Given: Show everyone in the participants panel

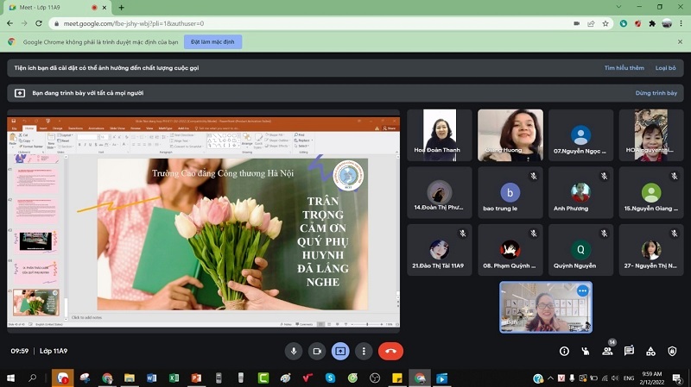Looking at the screenshot, I should pos(607,351).
